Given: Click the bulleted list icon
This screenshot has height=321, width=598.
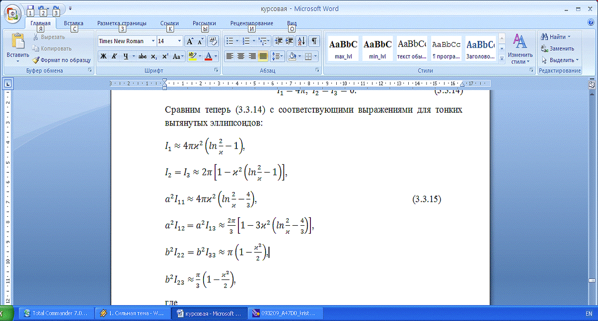Looking at the screenshot, I should point(229,41).
